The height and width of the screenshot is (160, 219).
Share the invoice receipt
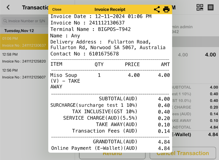157,9
